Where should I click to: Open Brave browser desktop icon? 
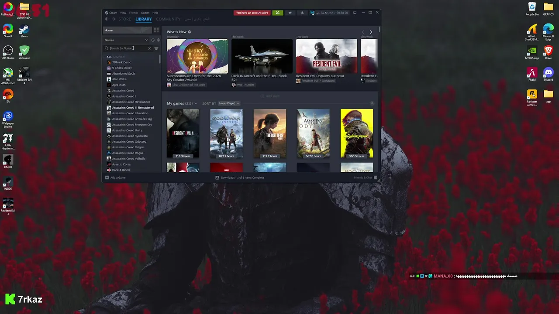(x=549, y=52)
